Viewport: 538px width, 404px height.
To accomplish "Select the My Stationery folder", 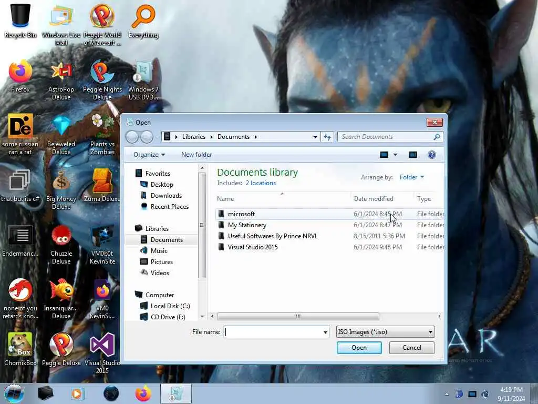I will [x=329, y=225].
